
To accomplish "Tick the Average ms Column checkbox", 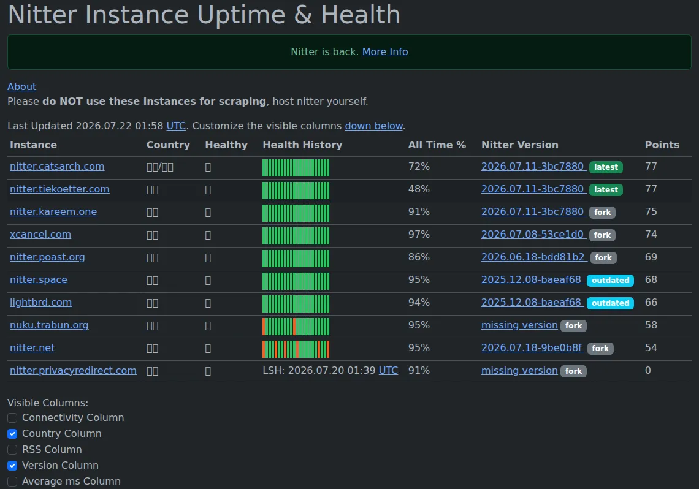I will click(12, 482).
